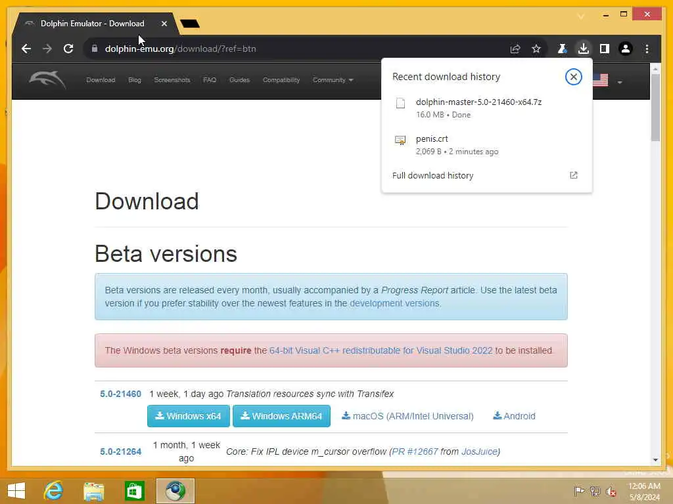Open PR #12667 link
Viewport: 673px width, 504px height.
[x=415, y=451]
